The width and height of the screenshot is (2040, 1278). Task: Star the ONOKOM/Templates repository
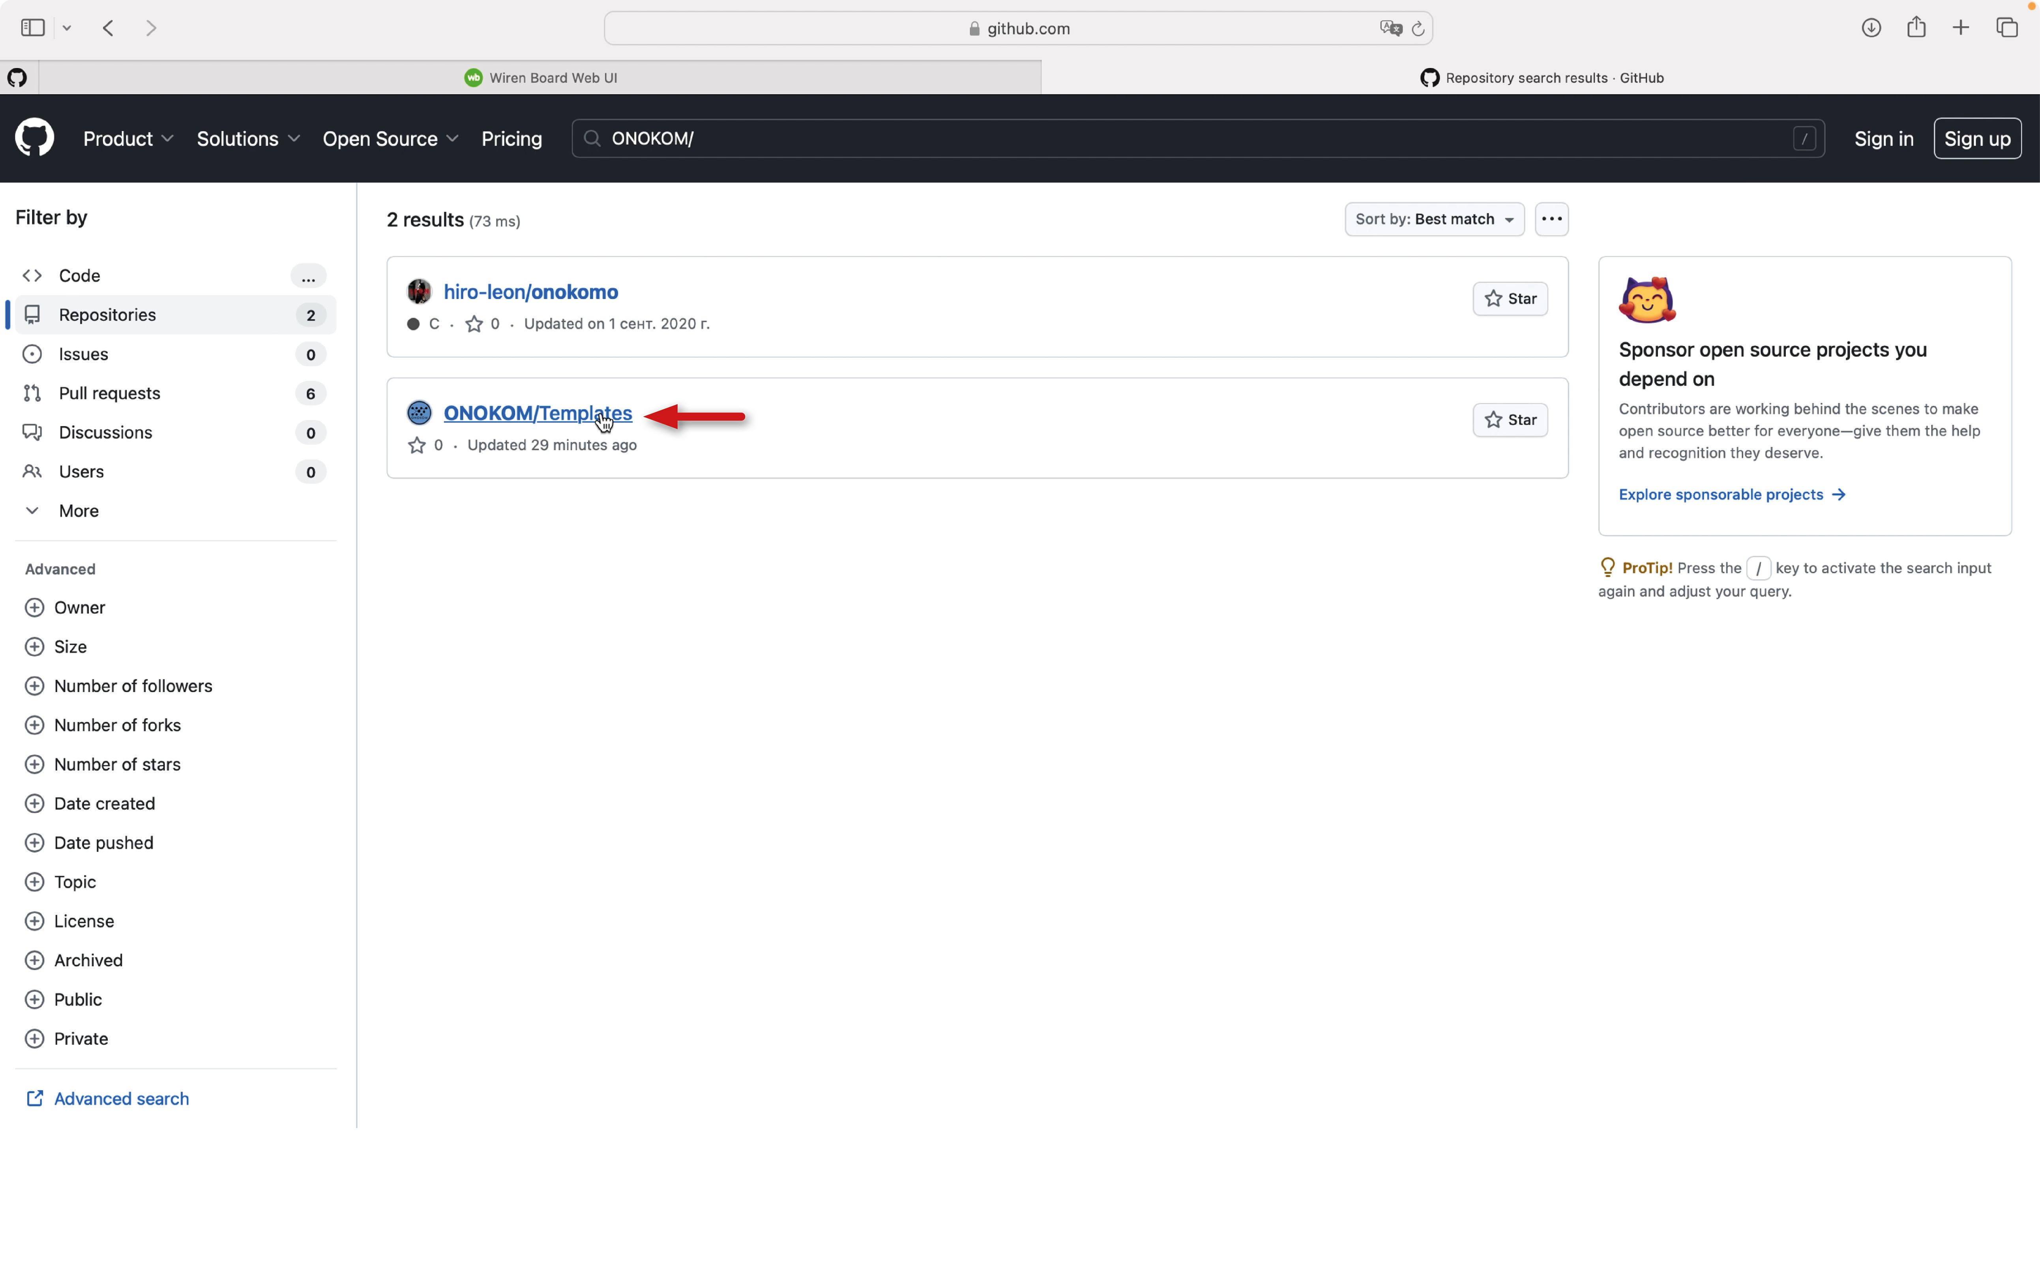[1509, 420]
